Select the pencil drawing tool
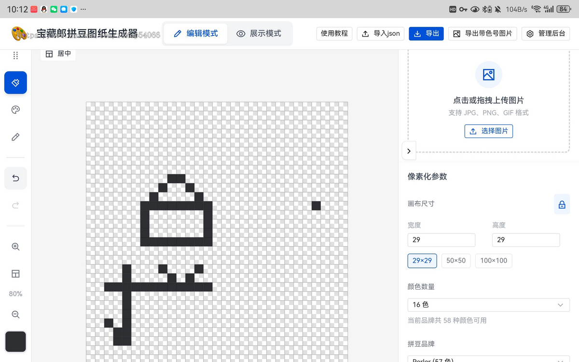The image size is (579, 362). click(x=15, y=137)
